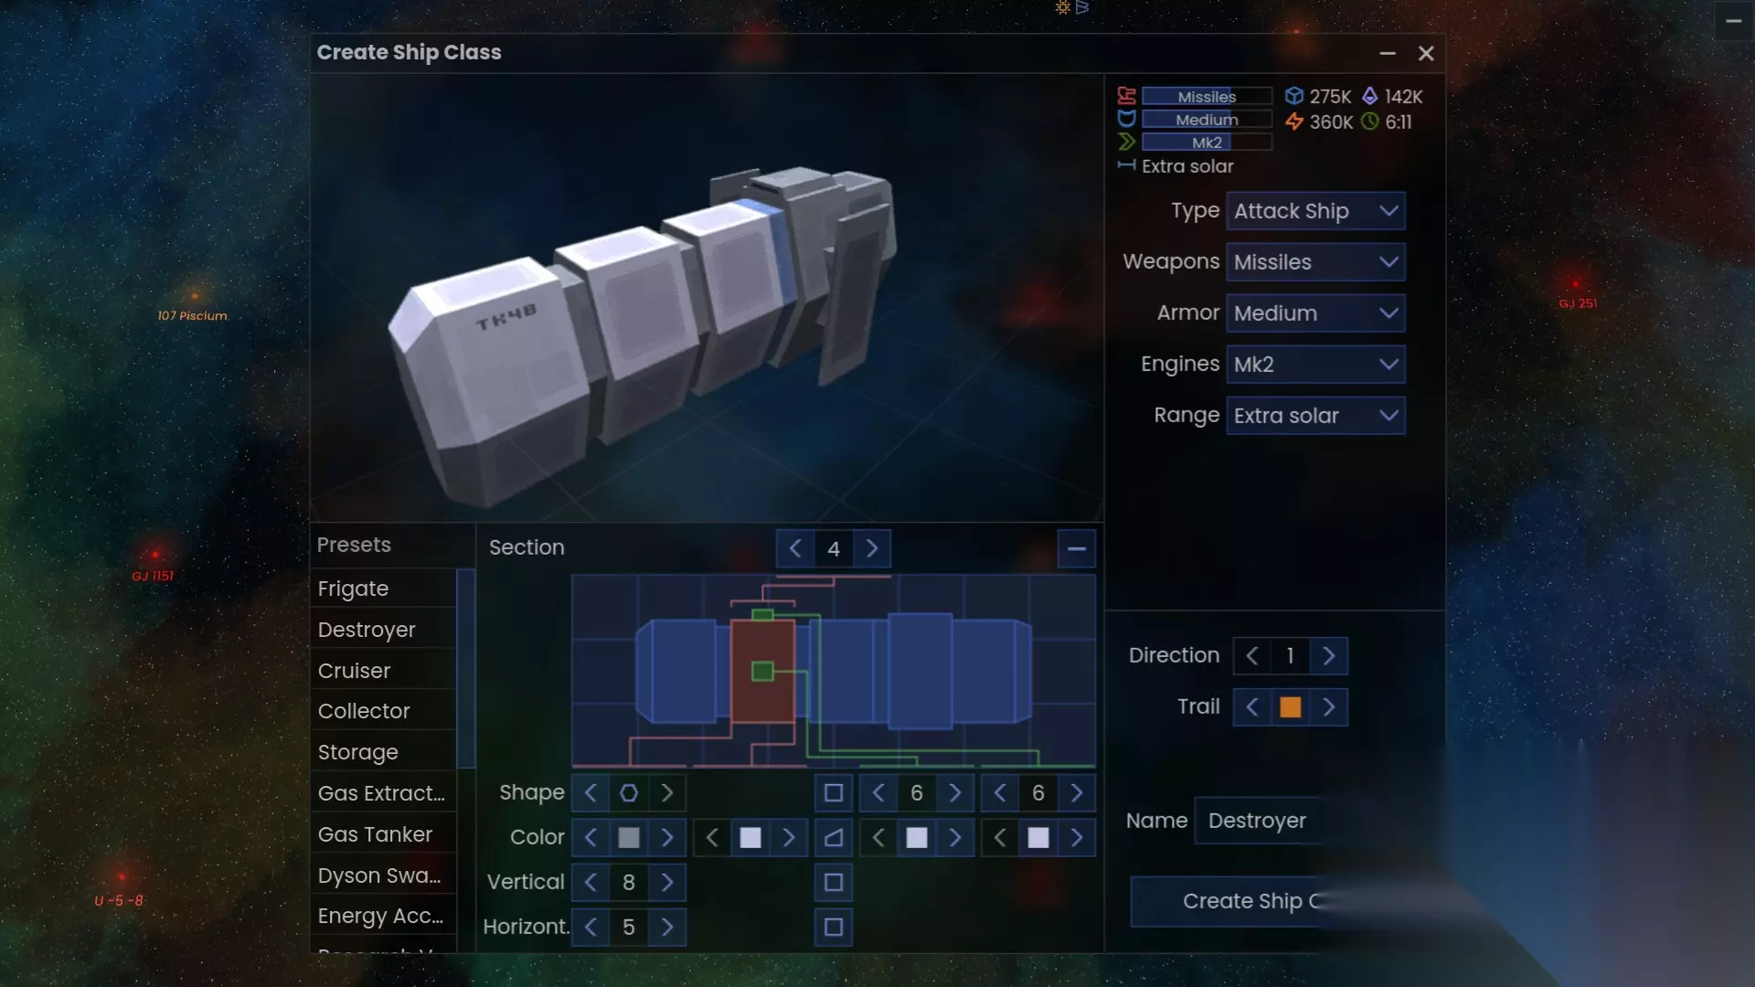The image size is (1755, 987).
Task: Advance Direction to next value
Action: tap(1329, 655)
